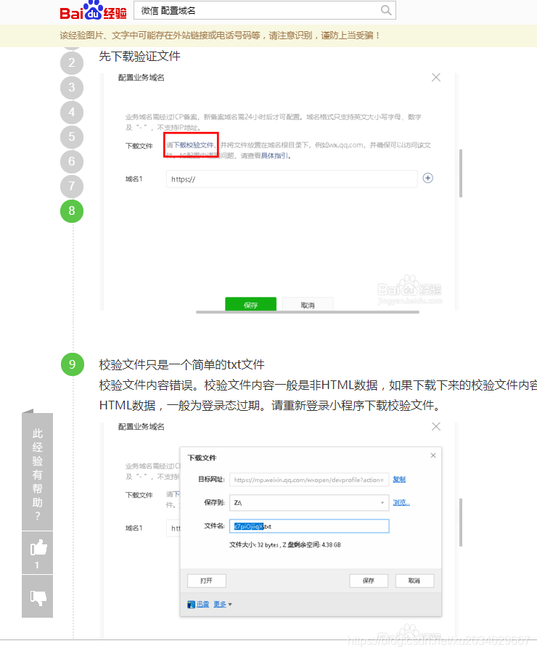Viewport: 537px width, 654px height.
Task: Click the plus icon beside 域名1
Action: tap(427, 178)
